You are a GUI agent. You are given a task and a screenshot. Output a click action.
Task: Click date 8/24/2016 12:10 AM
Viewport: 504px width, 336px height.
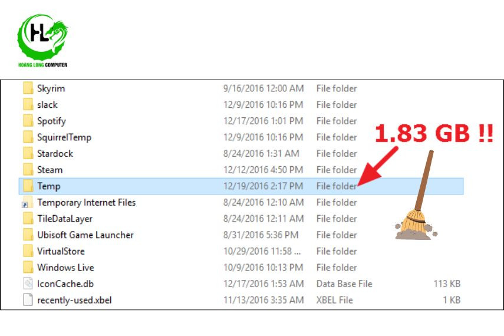263,203
